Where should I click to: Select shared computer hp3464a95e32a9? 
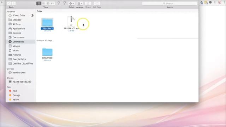pyautogui.click(x=22, y=81)
